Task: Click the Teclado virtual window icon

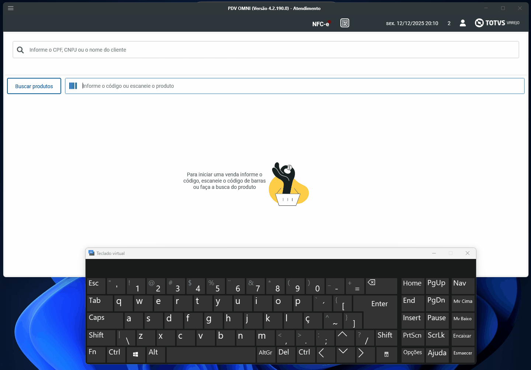Action: (x=91, y=253)
